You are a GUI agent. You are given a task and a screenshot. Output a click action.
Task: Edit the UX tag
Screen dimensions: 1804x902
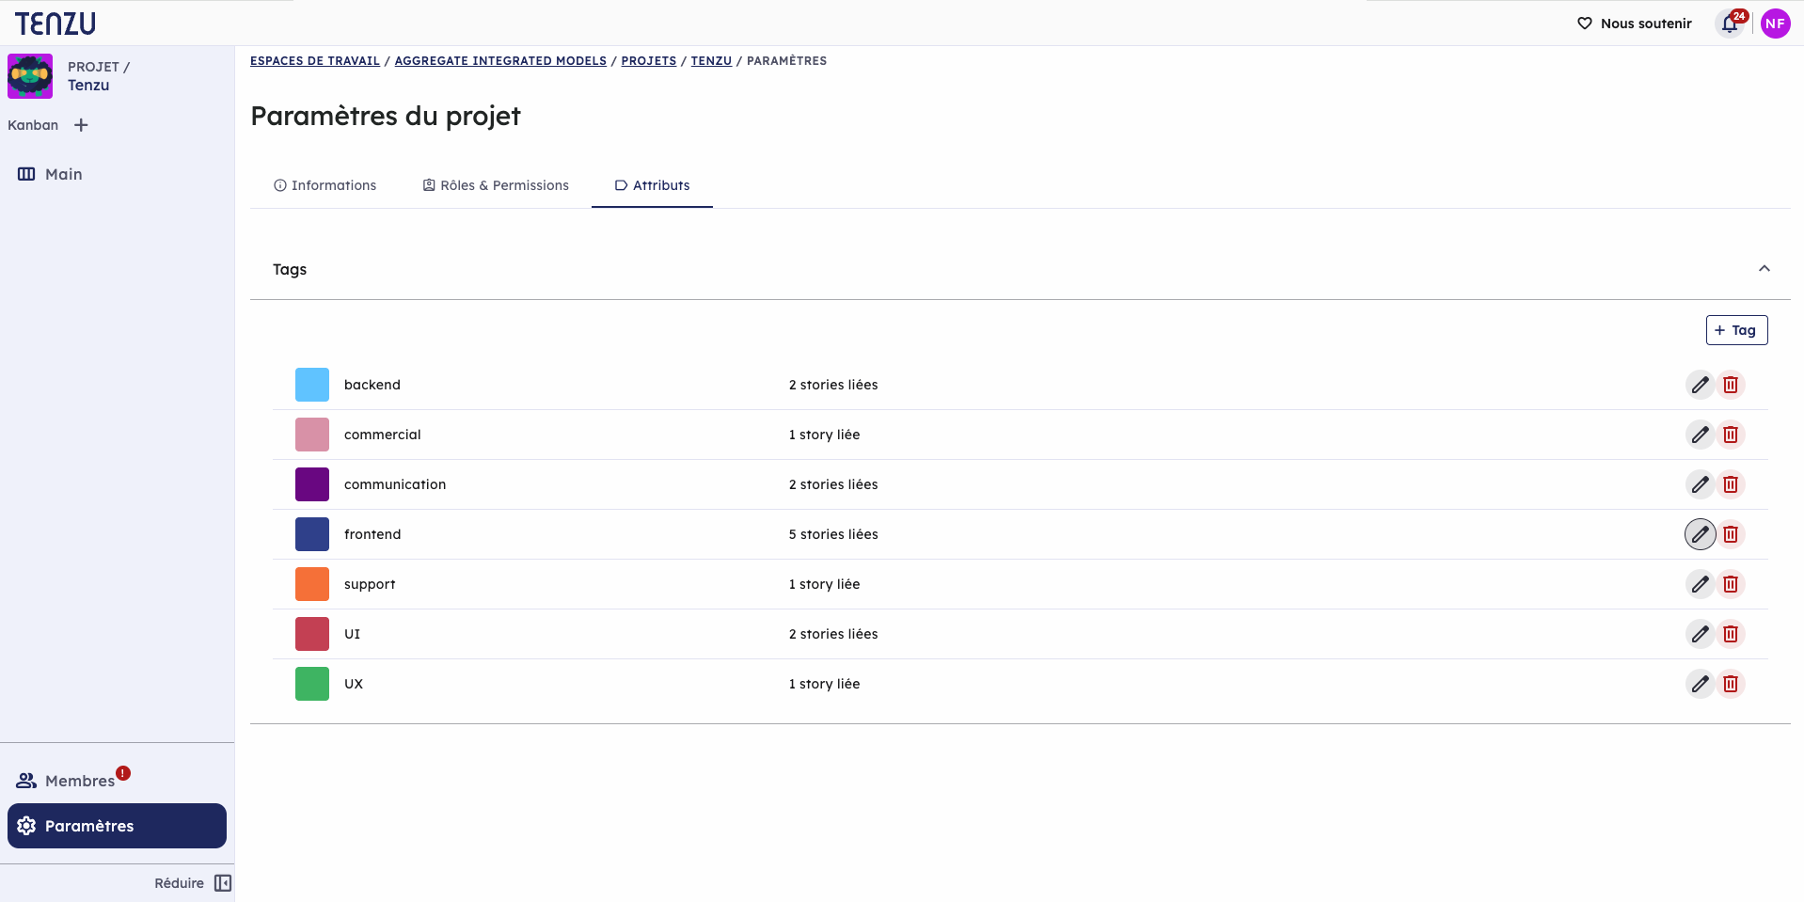[x=1700, y=684]
